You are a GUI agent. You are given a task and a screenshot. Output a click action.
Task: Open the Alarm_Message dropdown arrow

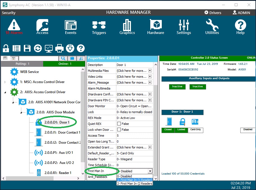click(150, 82)
